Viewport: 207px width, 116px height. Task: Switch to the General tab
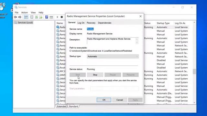tap(72, 23)
